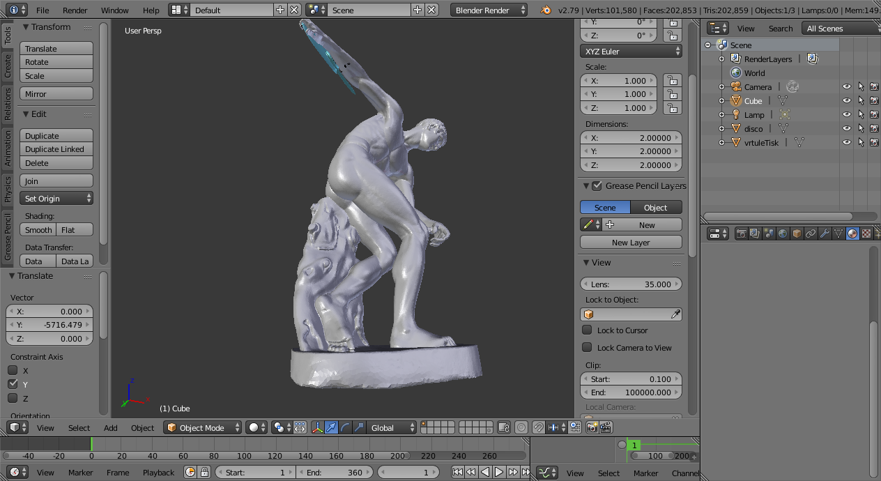Open the Set Origin dropdown
Image resolution: width=881 pixels, height=481 pixels.
[56, 199]
